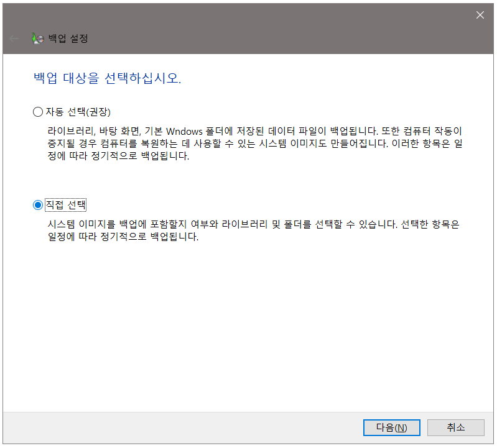This screenshot has height=446, width=497.
Task: Click the description starting 시스템 이미지를 백업에
Action: [253, 230]
